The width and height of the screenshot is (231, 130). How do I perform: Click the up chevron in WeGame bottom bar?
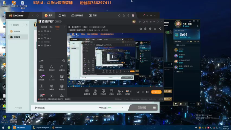pyautogui.click(x=123, y=108)
